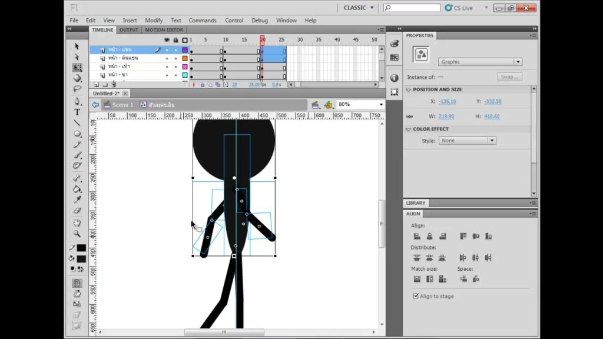Image resolution: width=603 pixels, height=339 pixels.
Task: Toggle outline view for orange layer
Action: 185,58
